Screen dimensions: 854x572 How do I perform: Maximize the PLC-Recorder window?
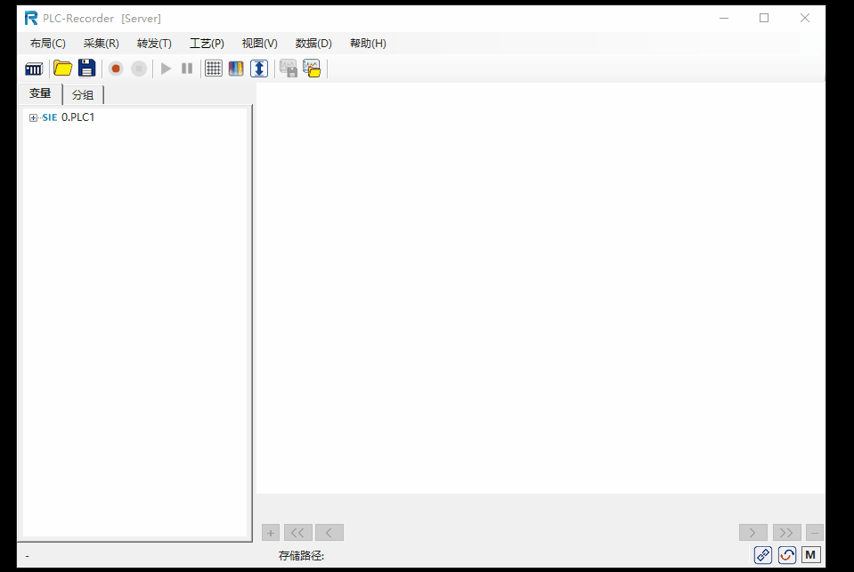pyautogui.click(x=764, y=18)
